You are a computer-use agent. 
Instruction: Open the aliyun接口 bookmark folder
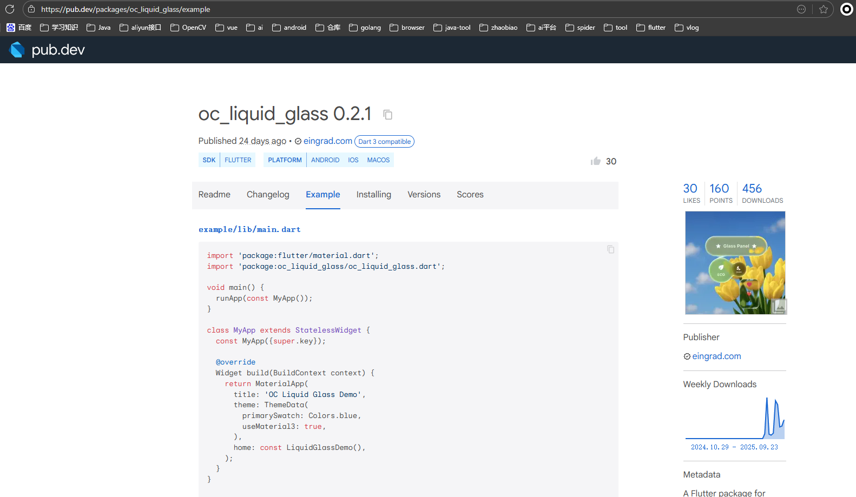(x=140, y=28)
